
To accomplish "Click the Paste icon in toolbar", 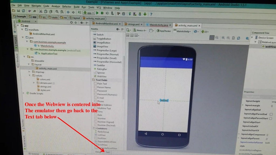I will tap(51, 12).
